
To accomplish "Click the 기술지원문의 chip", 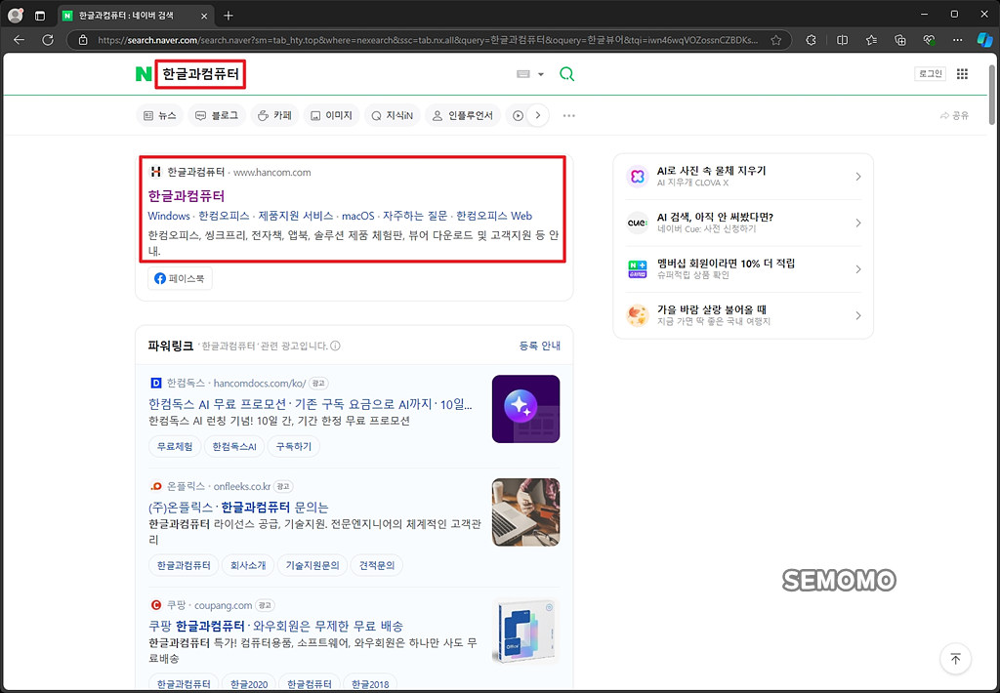I will coord(312,565).
